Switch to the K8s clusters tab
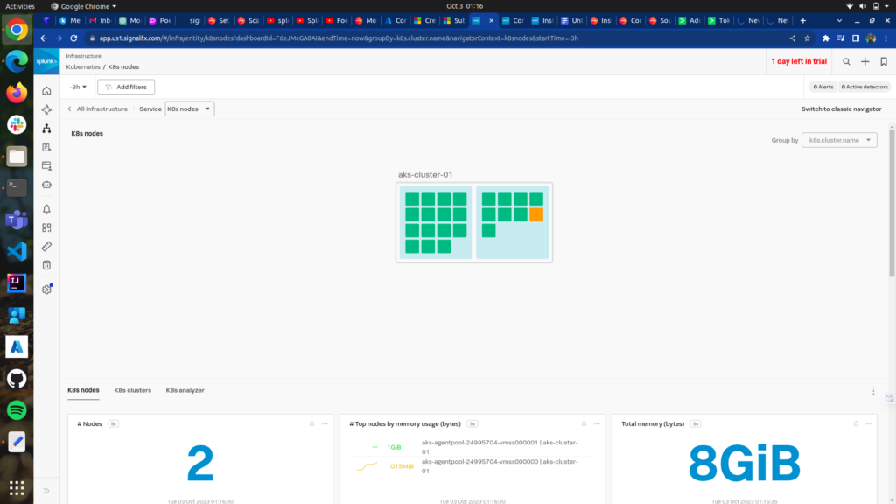 coord(132,390)
